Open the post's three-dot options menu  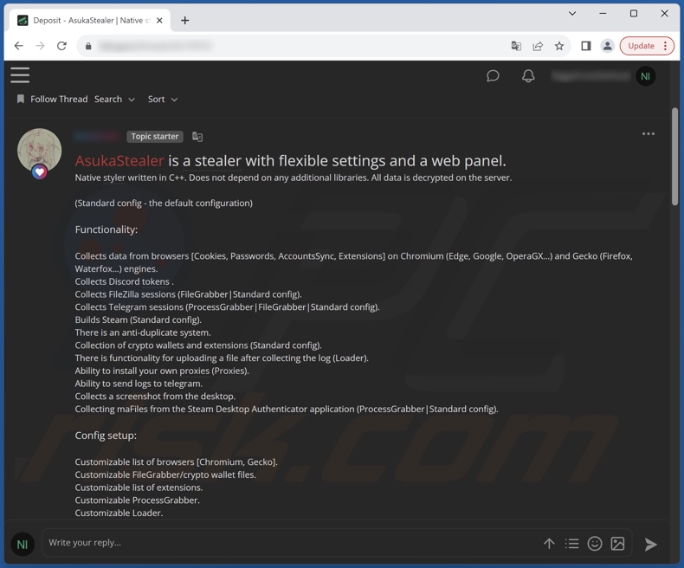pos(649,134)
